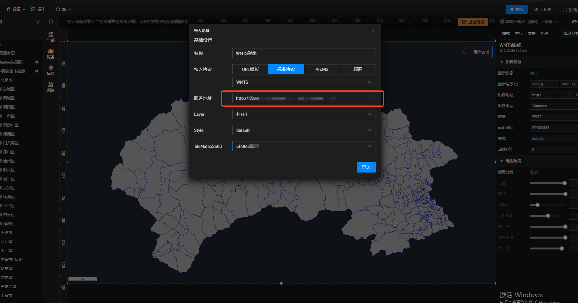The image size is (578, 303).
Task: Click the 退出编辑 button
Action: point(473,22)
